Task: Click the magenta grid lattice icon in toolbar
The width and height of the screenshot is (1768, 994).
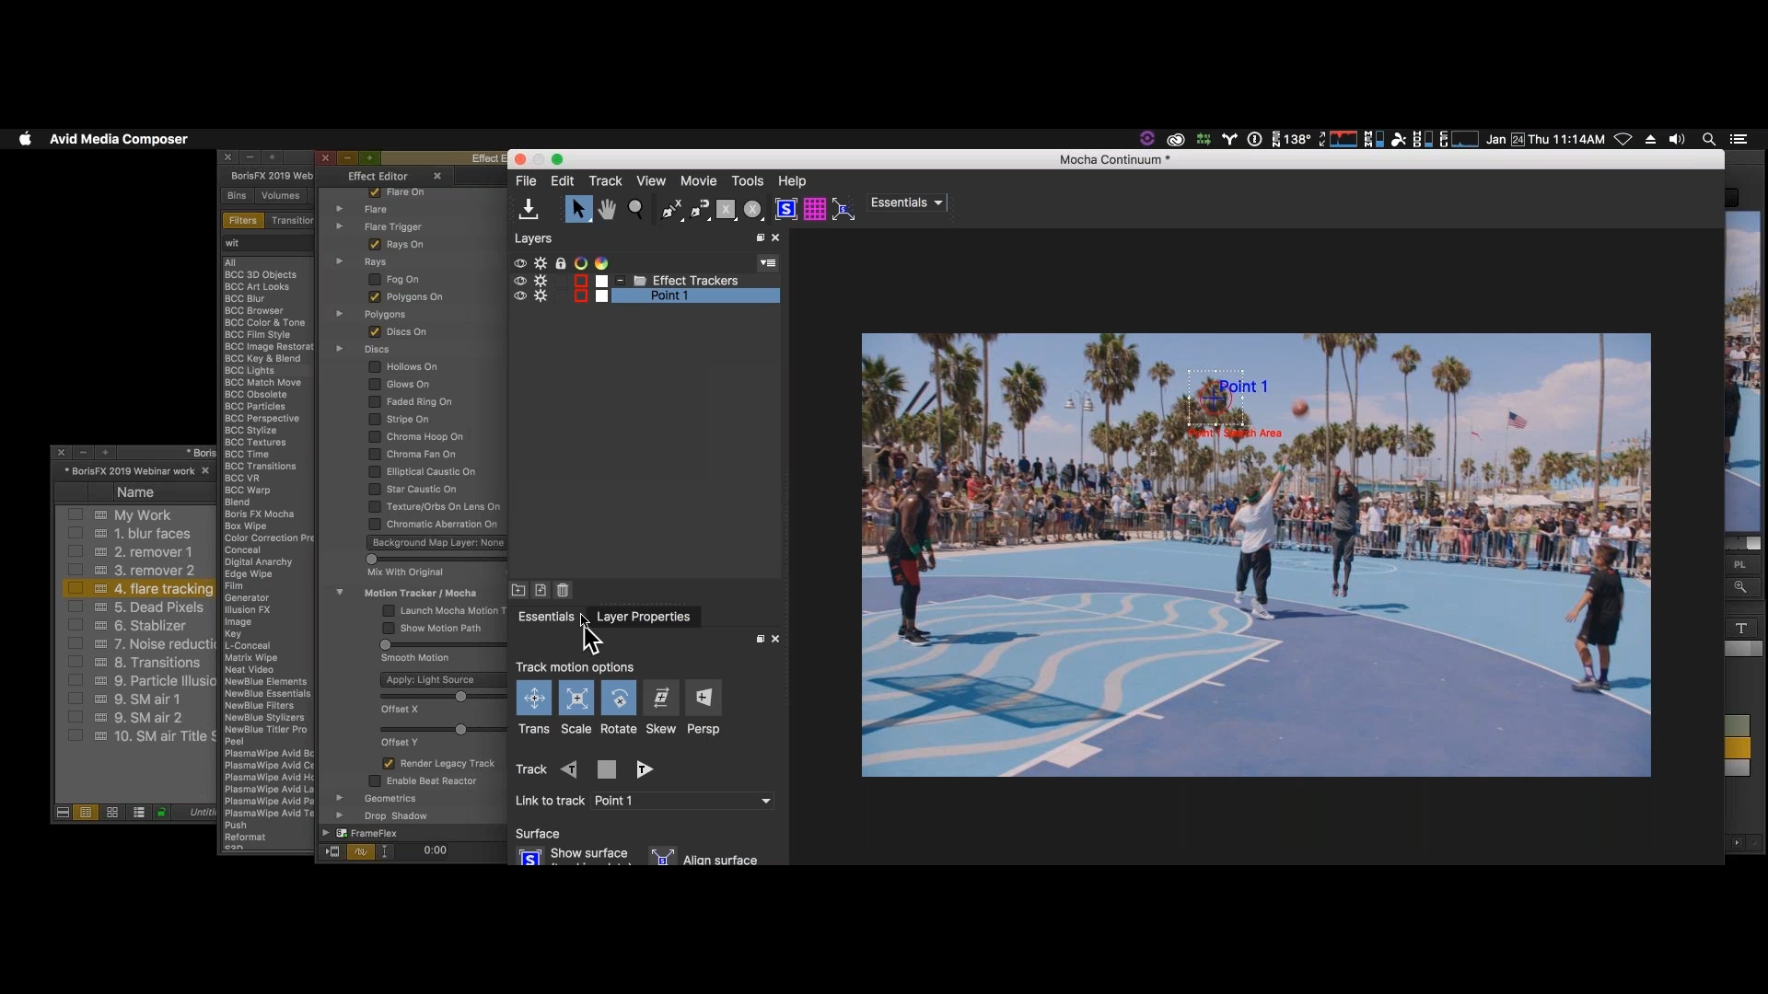Action: coord(815,209)
